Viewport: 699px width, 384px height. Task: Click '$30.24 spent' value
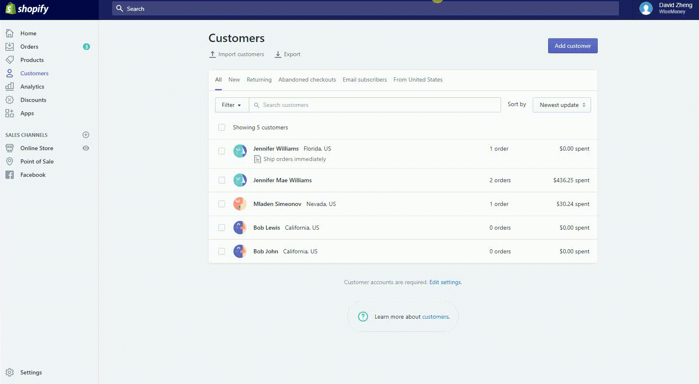coord(573,204)
